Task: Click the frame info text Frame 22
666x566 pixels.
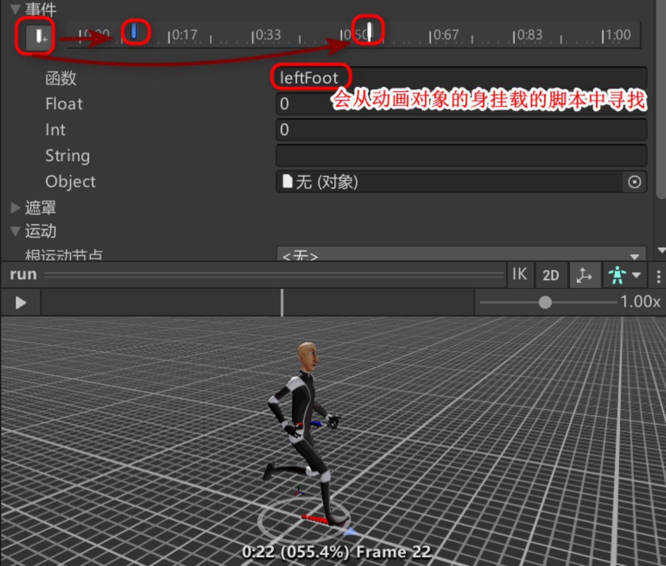Action: [393, 552]
